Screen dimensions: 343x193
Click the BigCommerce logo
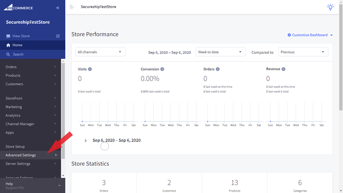pyautogui.click(x=19, y=8)
